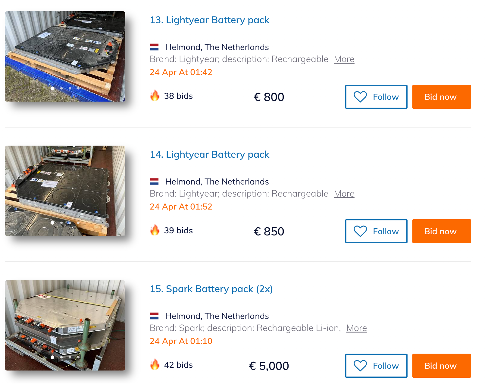Image resolution: width=494 pixels, height=388 pixels.
Task: Open 15. Spark Battery pack (2x) link
Action: click(211, 289)
